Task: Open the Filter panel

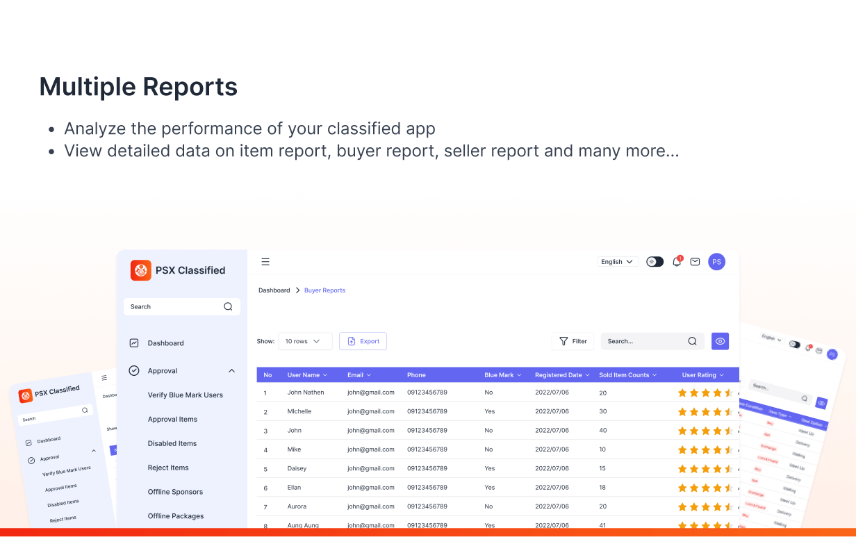Action: pos(573,341)
